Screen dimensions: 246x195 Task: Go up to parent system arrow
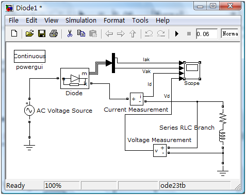133,33
